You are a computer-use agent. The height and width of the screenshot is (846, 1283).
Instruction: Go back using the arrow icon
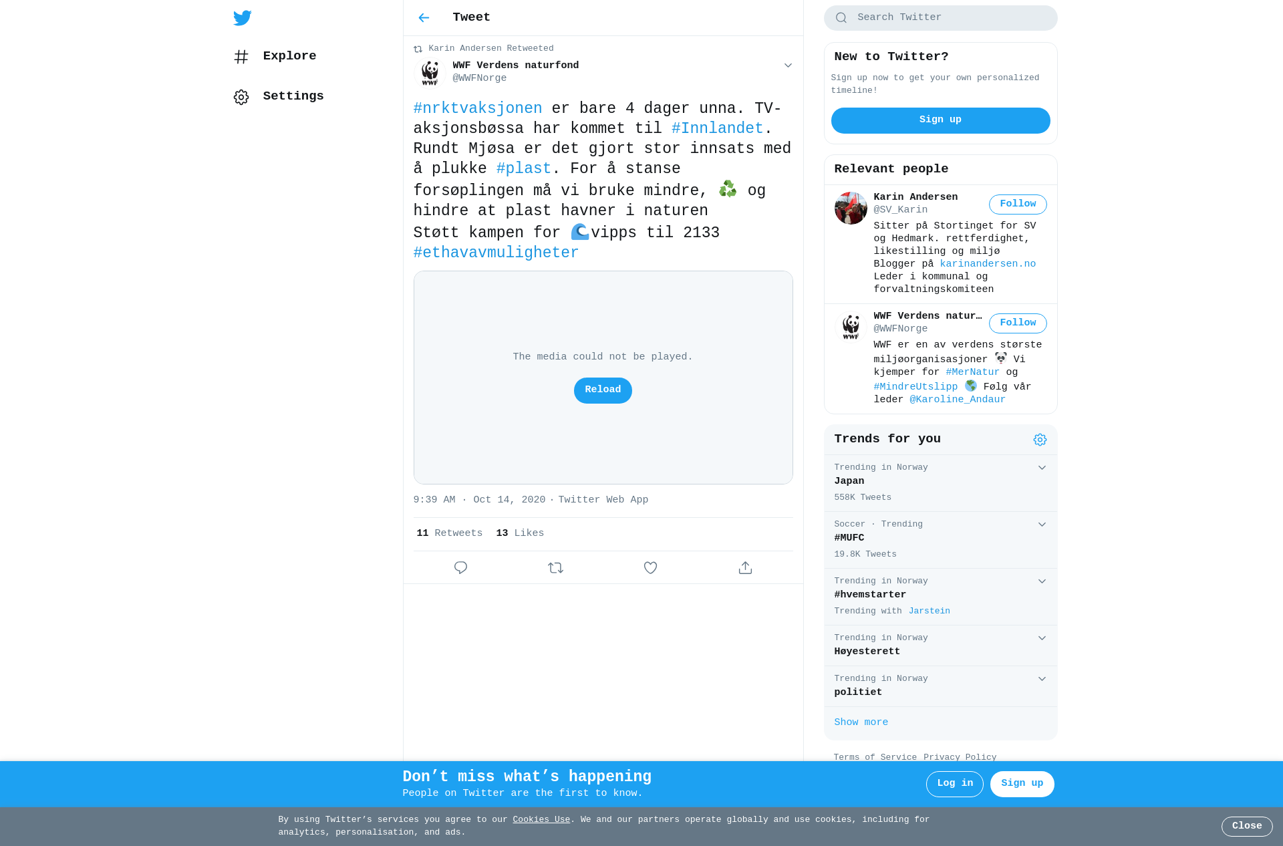pyautogui.click(x=424, y=18)
